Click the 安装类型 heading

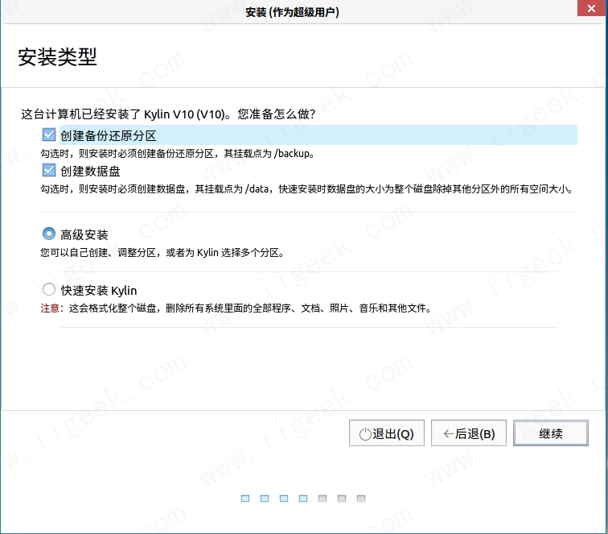57,57
